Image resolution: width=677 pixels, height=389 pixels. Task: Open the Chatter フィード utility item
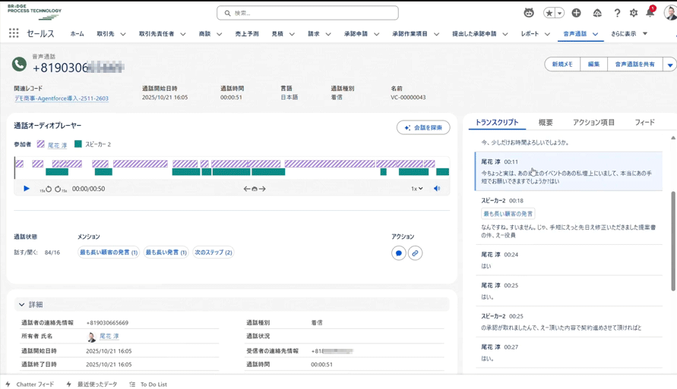30,384
